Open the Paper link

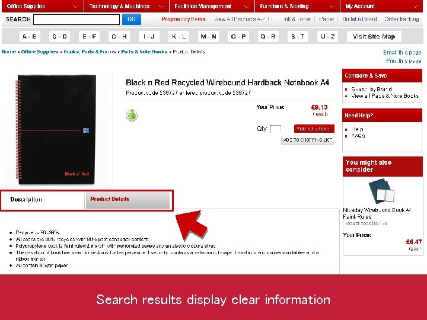327,19
